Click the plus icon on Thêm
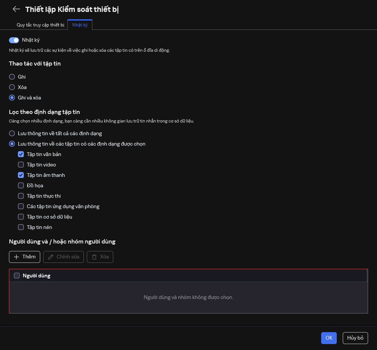The width and height of the screenshot is (377, 350). (x=16, y=257)
